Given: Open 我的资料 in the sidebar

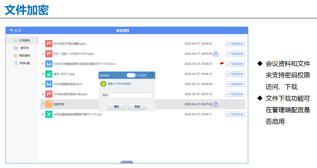Looking at the screenshot, I should coord(22,56).
